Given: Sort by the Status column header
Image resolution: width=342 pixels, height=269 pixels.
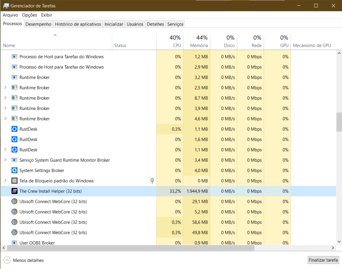Looking at the screenshot, I should coord(134,42).
